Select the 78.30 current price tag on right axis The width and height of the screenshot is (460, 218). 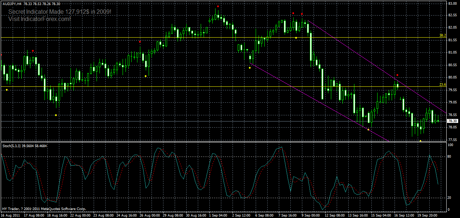[452, 121]
